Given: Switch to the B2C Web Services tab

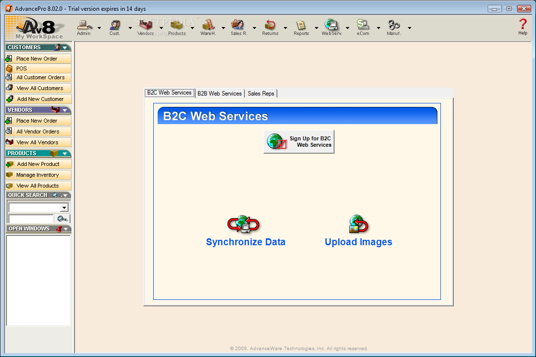Looking at the screenshot, I should click(169, 93).
